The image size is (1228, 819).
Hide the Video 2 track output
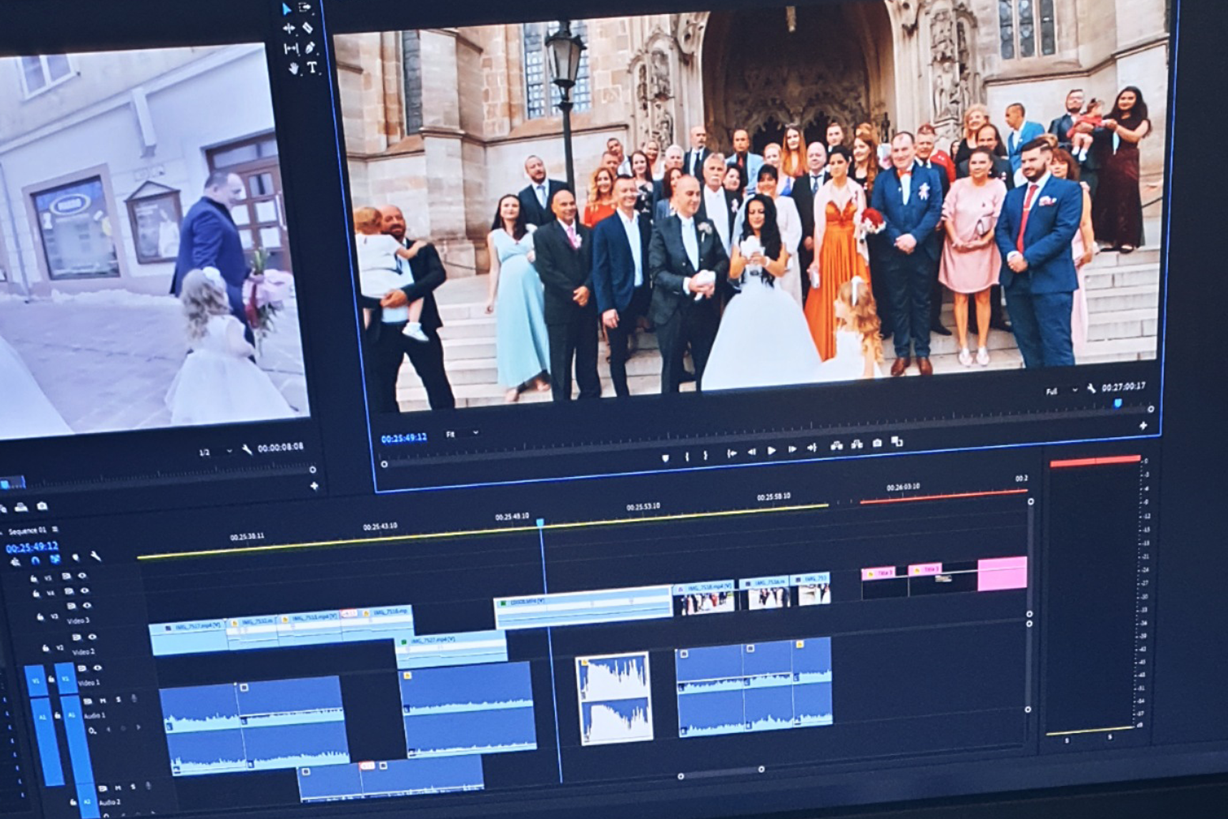(92, 637)
